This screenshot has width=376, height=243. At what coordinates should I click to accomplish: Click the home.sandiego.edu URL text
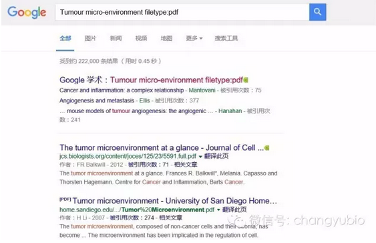coord(137,210)
